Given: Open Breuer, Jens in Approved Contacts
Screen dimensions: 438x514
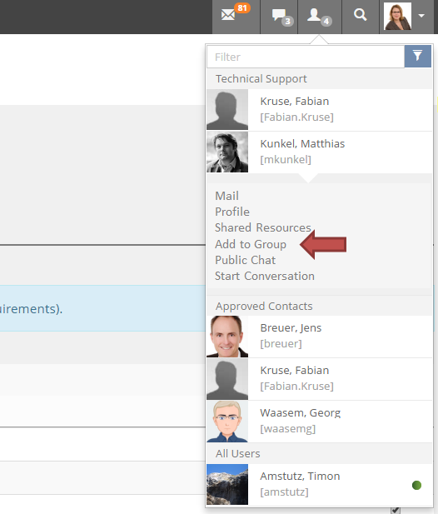Looking at the screenshot, I should point(319,337).
